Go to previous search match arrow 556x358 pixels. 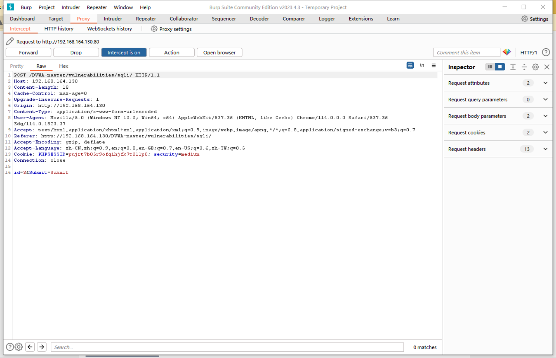(30, 347)
